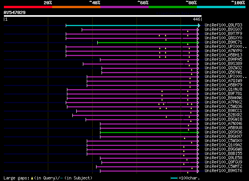Open hit UniRef100_C5WMT2

tap(223, 167)
